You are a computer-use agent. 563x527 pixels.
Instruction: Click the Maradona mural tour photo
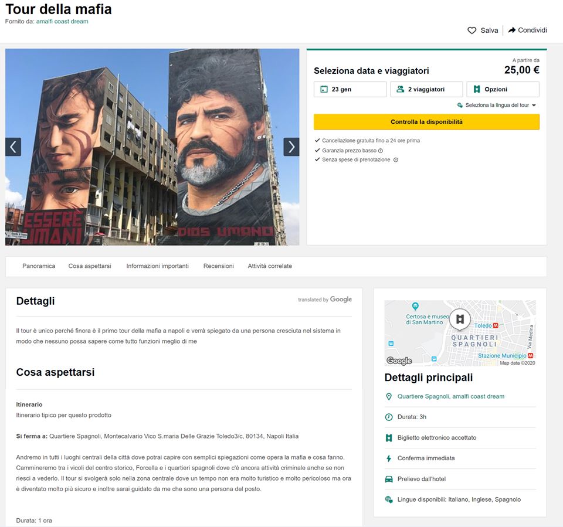[152, 147]
